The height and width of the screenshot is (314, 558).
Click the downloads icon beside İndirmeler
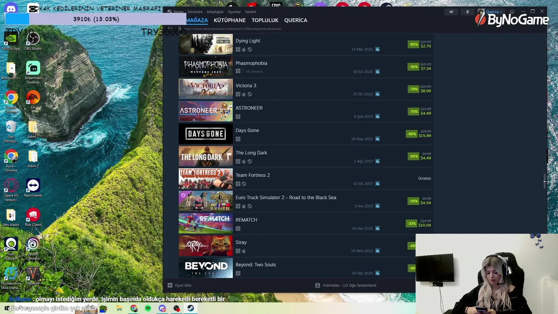point(318,285)
